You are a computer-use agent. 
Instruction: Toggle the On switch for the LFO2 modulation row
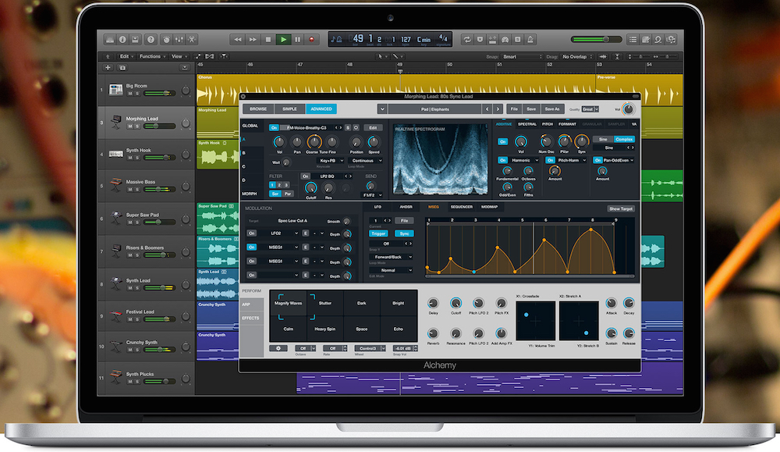[x=251, y=233]
